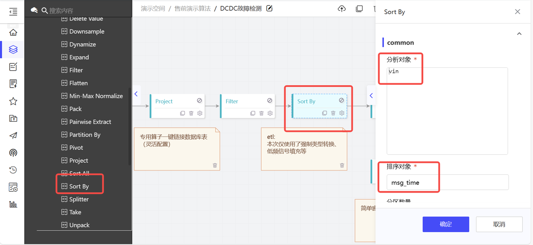Go to 演示空间 breadcrumb

[153, 8]
